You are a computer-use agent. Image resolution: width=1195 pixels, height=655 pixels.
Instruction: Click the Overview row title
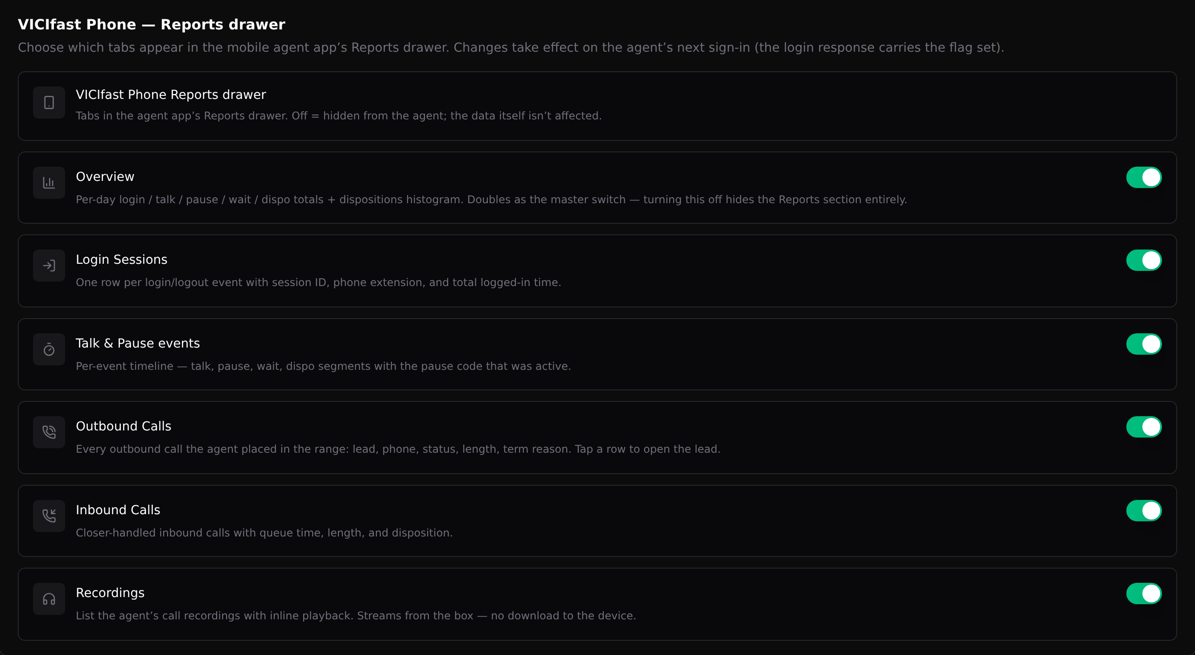click(x=105, y=176)
